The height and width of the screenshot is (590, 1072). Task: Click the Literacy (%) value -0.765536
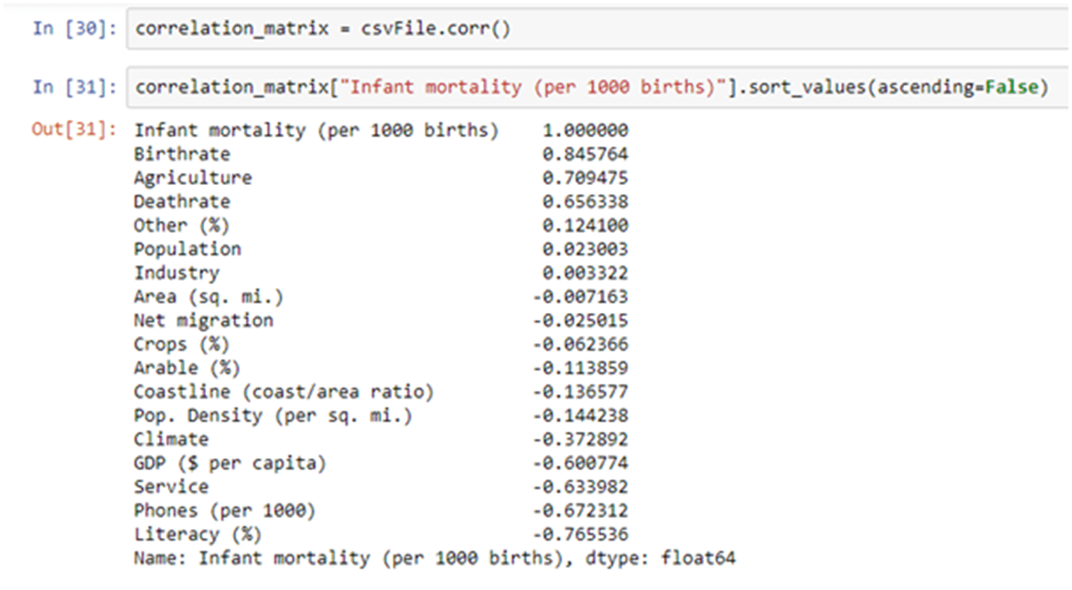coord(580,535)
